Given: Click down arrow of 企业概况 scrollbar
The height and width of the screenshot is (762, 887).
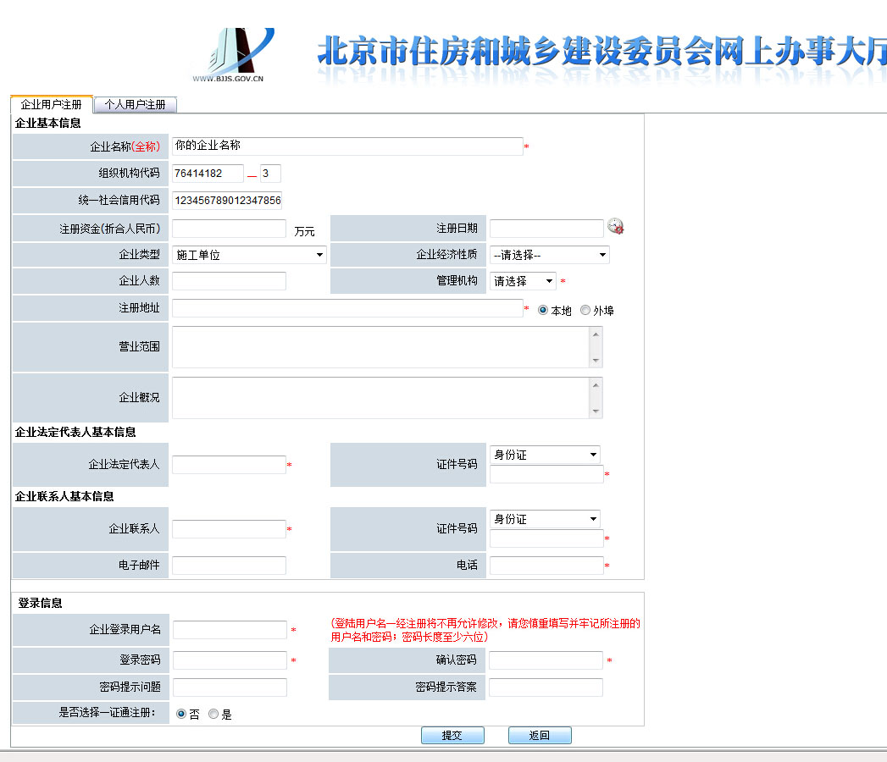Looking at the screenshot, I should coord(596,411).
